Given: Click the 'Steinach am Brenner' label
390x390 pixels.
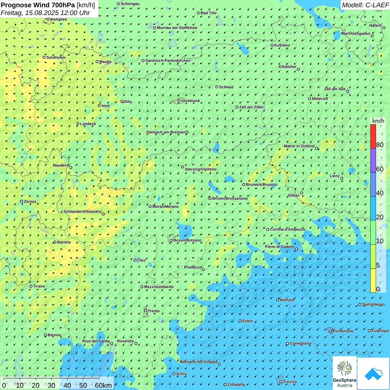Looking at the screenshot, I should [166, 132].
